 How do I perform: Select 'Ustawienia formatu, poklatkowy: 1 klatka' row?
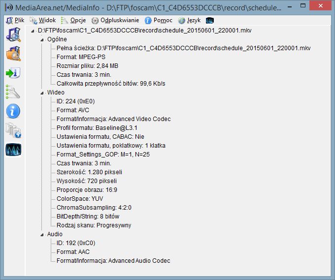click(111, 146)
